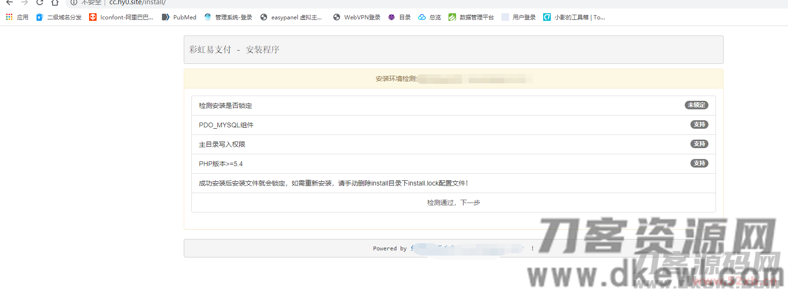Click 支持 badge in 主目录写入权限 row

699,144
